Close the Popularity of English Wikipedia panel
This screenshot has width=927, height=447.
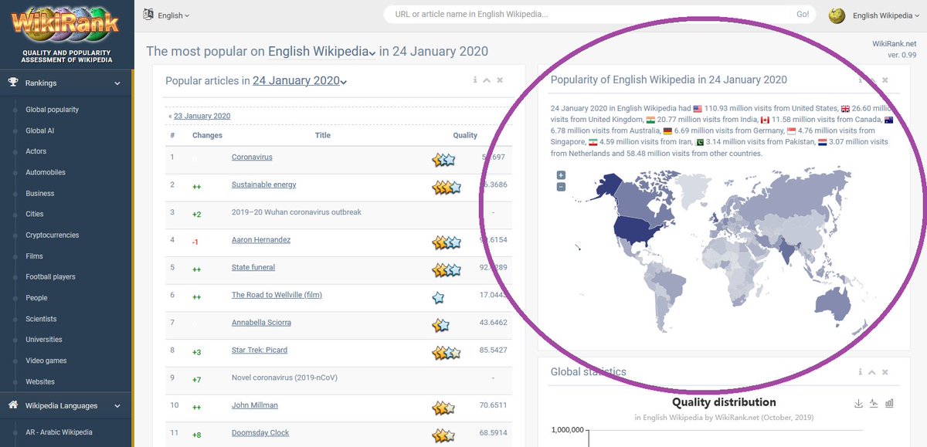pos(885,80)
